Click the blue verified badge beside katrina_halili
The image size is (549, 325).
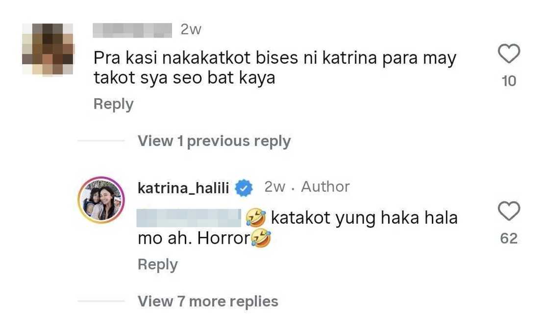[244, 188]
